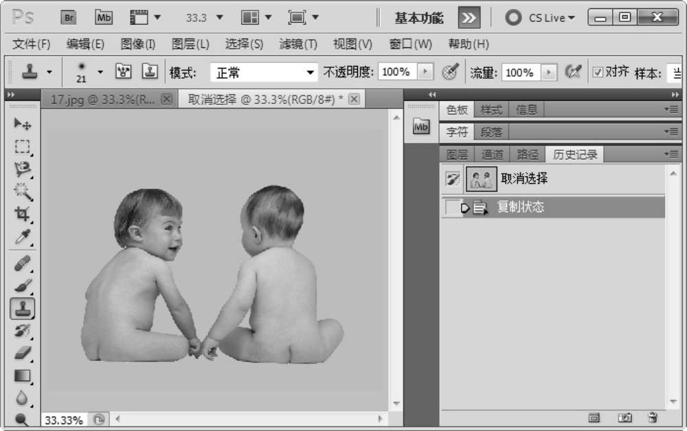Open the 模式 blend mode dropdown
The width and height of the screenshot is (687, 431).
(264, 72)
